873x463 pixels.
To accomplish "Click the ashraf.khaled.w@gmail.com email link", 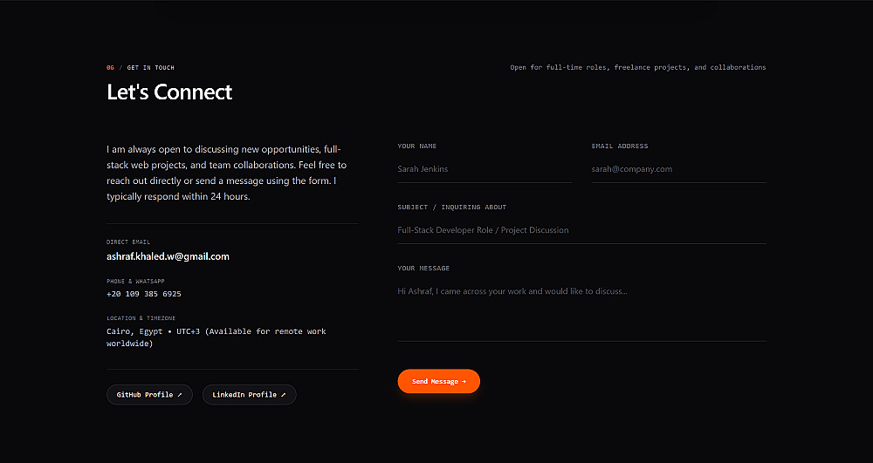I will pos(168,256).
